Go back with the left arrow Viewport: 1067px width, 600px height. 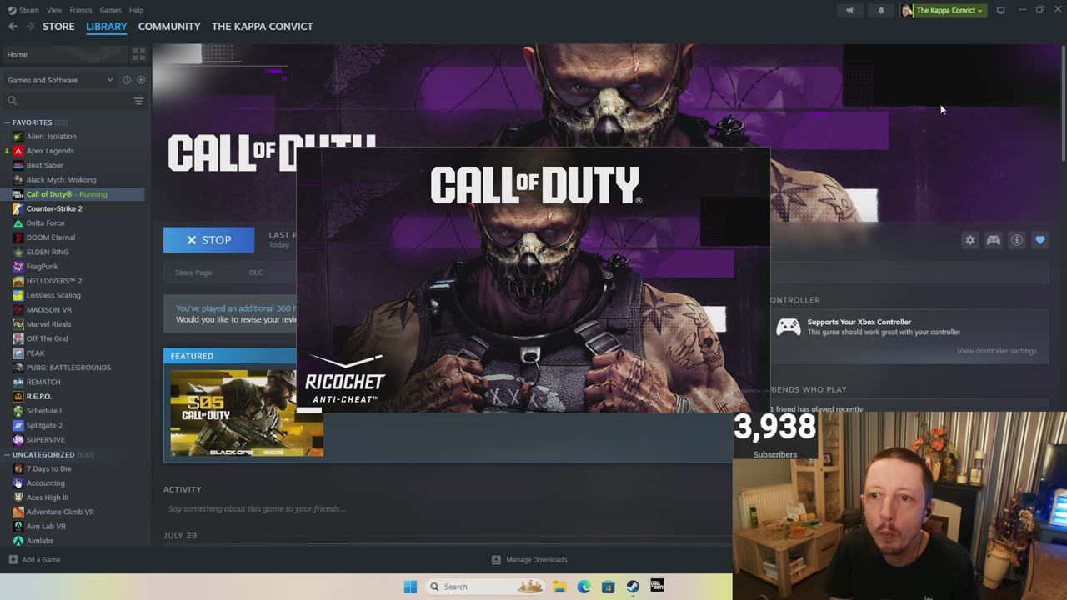[13, 27]
